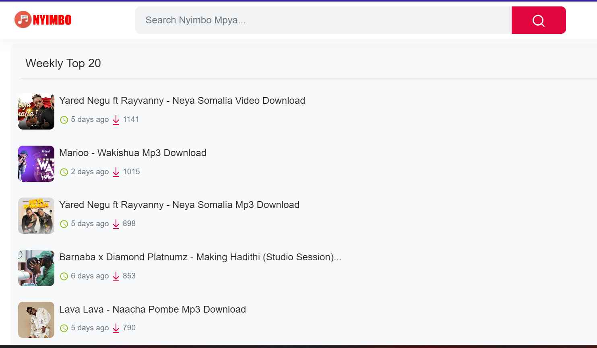Click 5 days ago in Neya Somalia Video row

coord(90,119)
